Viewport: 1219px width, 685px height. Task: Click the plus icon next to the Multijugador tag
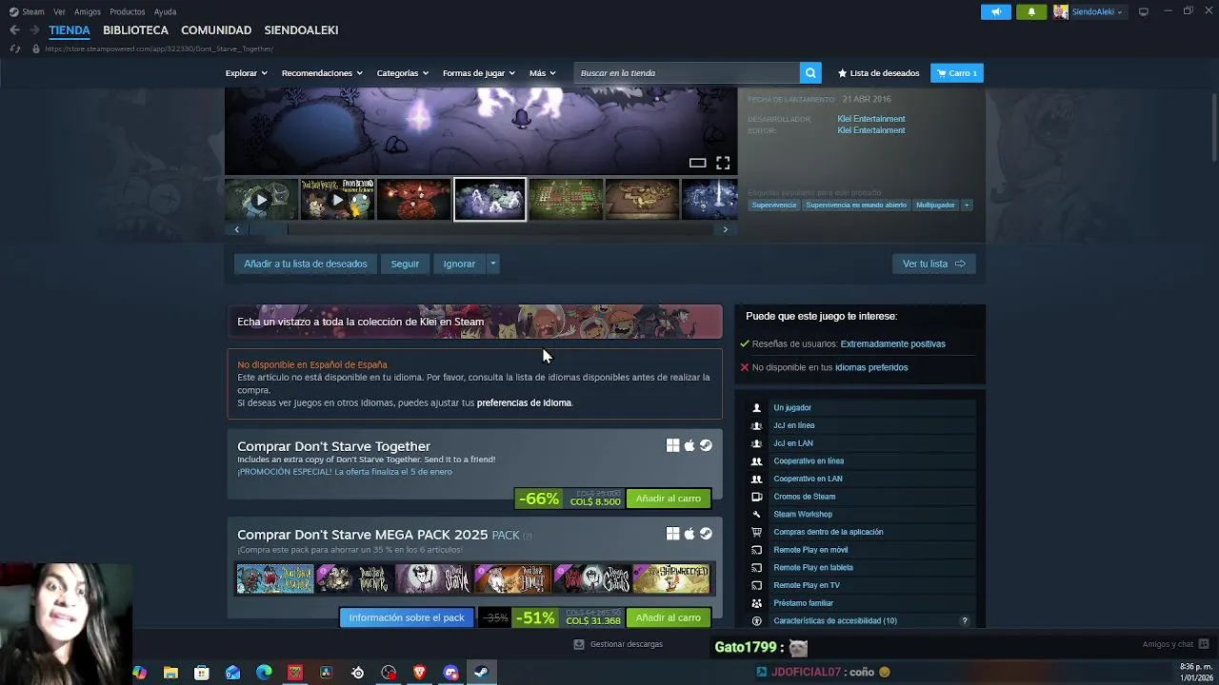967,205
